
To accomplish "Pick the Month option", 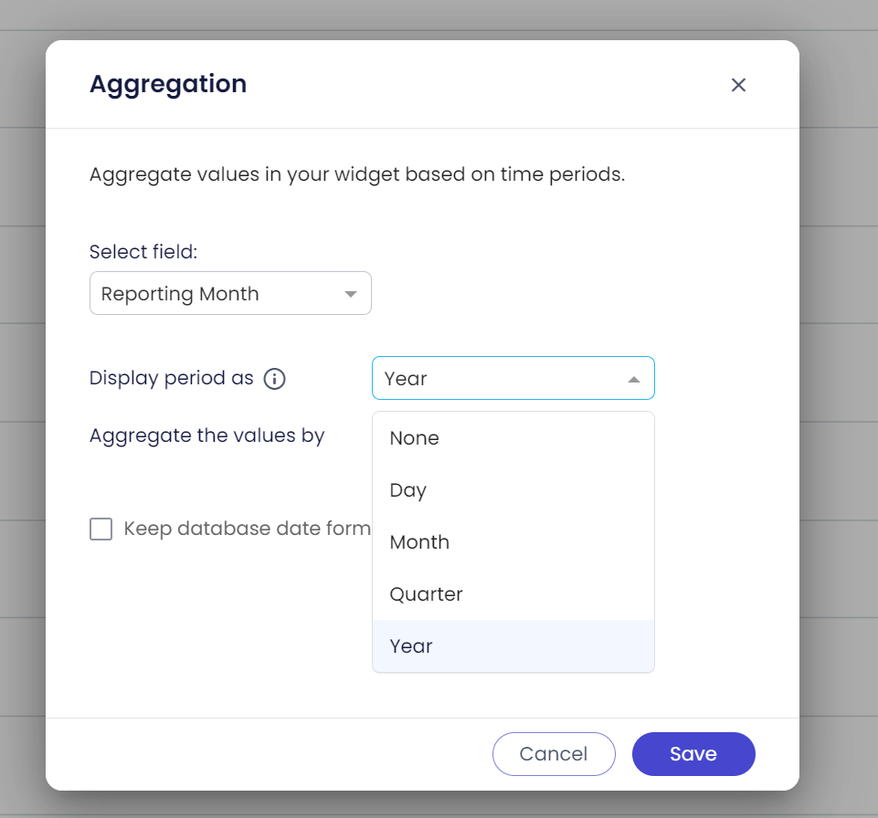I will click(x=419, y=542).
